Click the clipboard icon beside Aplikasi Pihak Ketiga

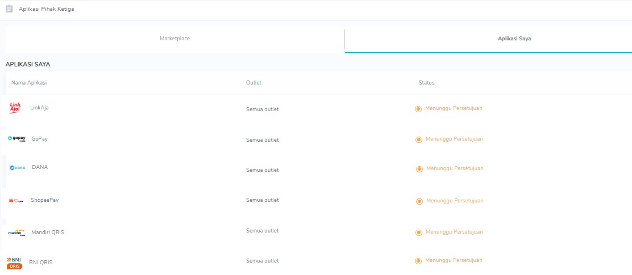click(x=9, y=9)
